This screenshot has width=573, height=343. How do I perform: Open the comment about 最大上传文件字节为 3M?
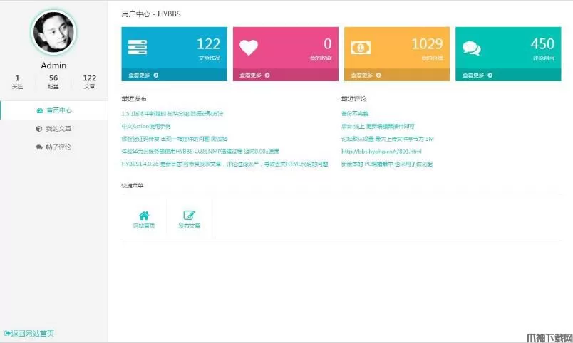388,139
